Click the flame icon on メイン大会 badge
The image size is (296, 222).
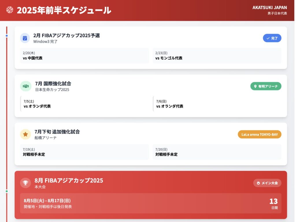pyautogui.click(x=258, y=183)
